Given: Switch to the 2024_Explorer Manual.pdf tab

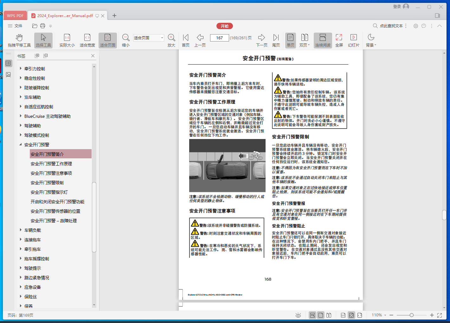Looking at the screenshot, I should pos(65,16).
